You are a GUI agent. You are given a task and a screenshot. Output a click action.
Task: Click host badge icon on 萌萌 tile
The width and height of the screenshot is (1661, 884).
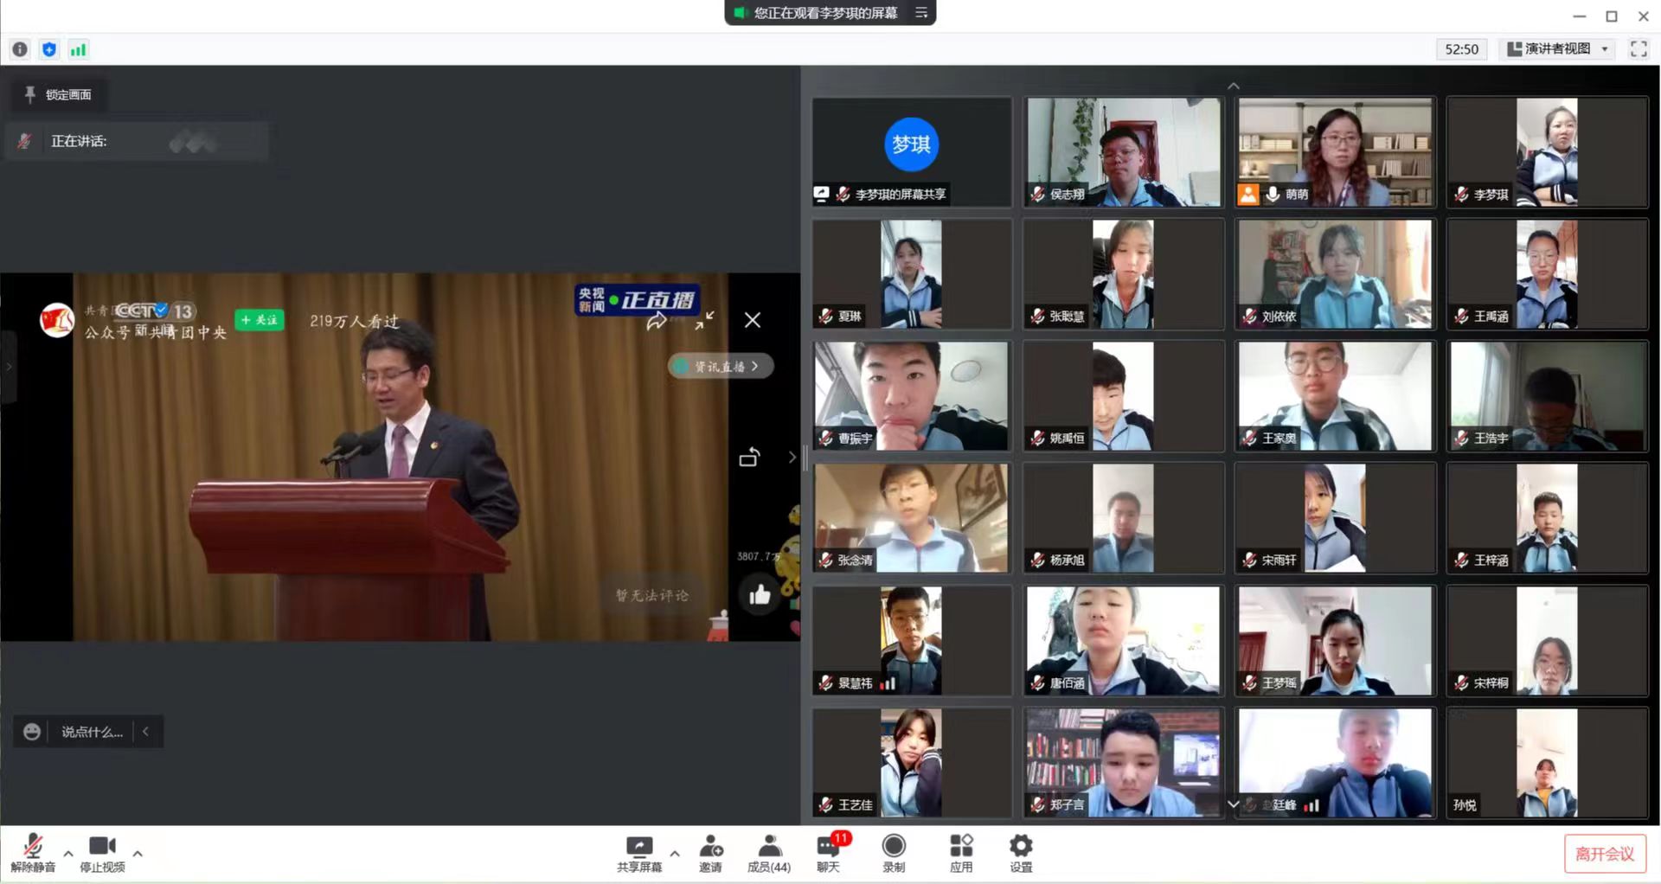1247,195
